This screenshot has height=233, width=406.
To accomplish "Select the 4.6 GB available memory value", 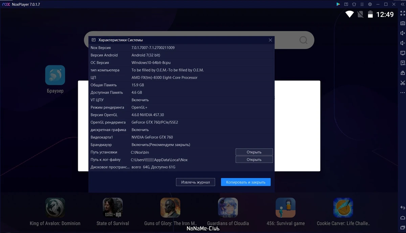I will point(137,92).
